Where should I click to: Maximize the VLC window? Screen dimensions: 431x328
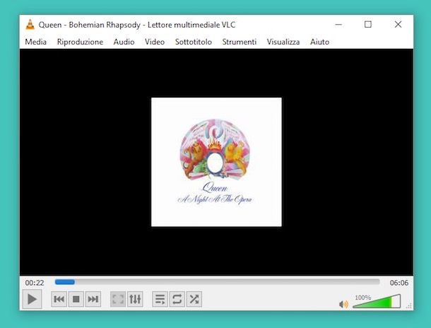point(368,25)
